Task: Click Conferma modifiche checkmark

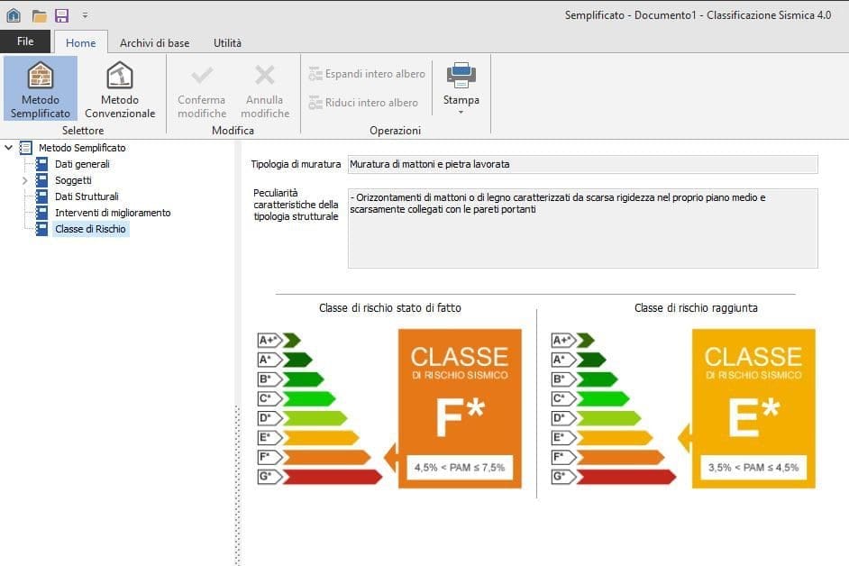Action: coord(202,76)
